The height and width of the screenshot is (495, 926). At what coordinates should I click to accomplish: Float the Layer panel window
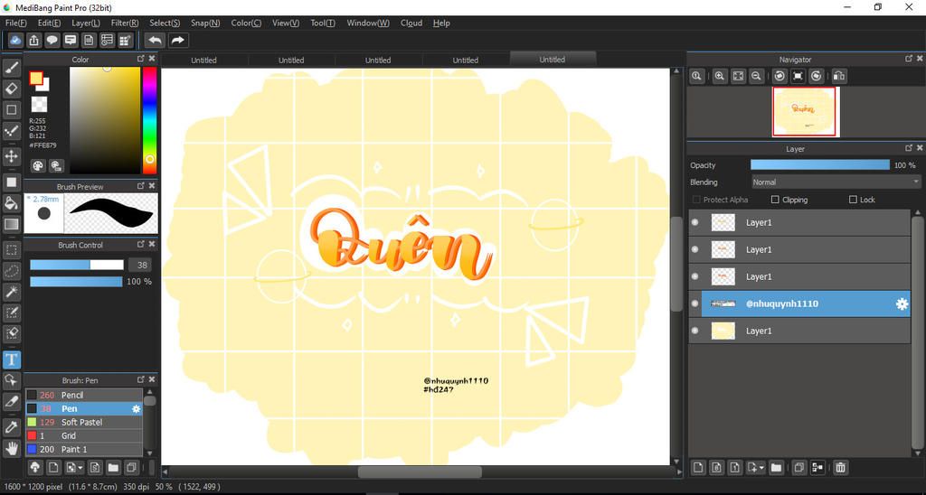(909, 149)
